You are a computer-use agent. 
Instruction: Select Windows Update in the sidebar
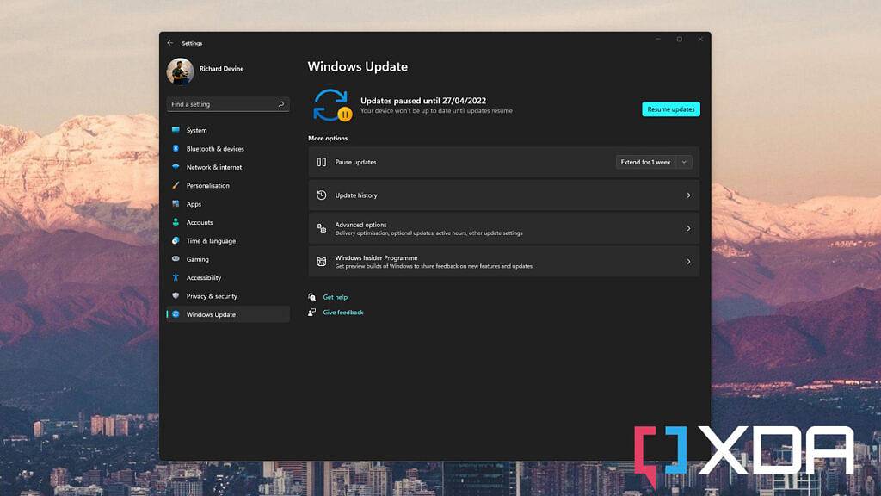[x=206, y=313]
